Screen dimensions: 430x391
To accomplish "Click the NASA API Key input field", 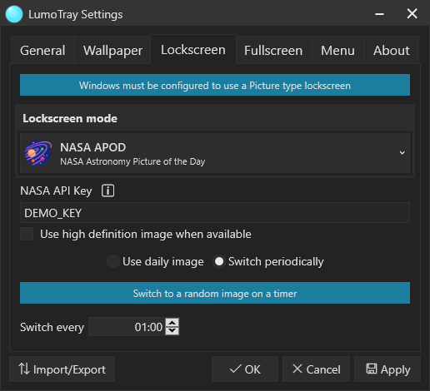I will tap(215, 213).
